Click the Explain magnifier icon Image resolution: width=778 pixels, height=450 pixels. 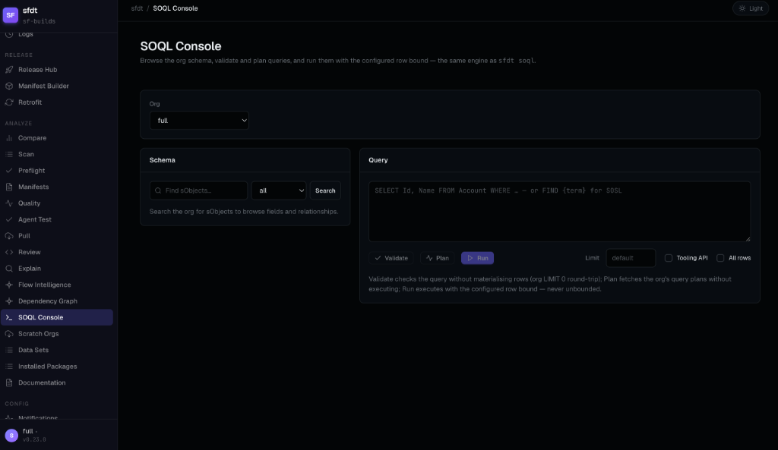coord(9,269)
